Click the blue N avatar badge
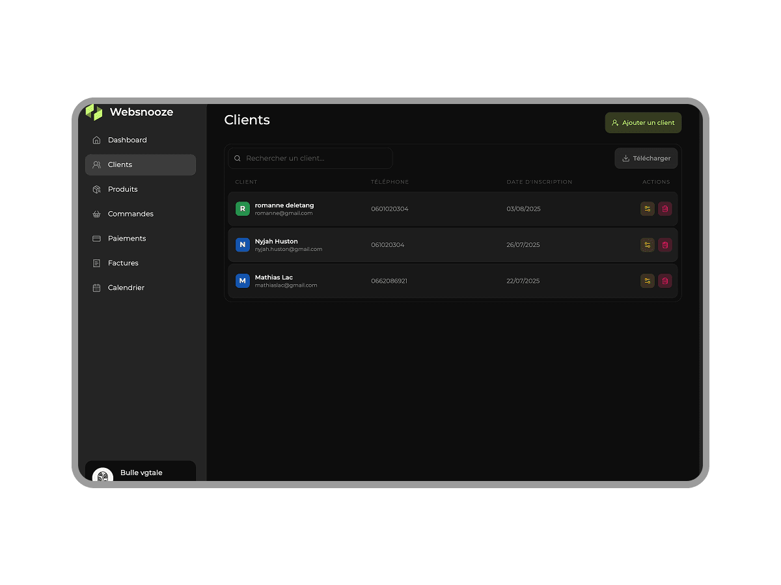Viewport: 781px width, 585px height. coord(242,245)
